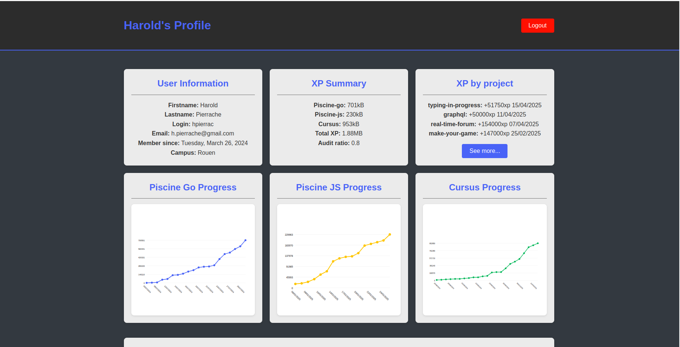The width and height of the screenshot is (680, 347).
Task: Select the Cursus progress chart
Action: click(x=484, y=260)
